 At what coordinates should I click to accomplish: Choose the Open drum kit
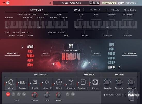[x=30, y=47]
